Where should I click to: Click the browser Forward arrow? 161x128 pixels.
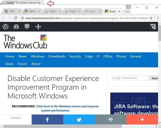[10, 18]
